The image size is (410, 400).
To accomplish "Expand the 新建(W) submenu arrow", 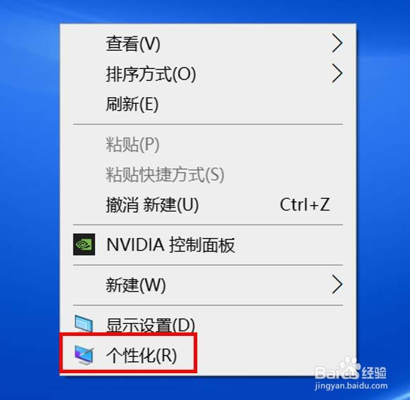I will [x=337, y=285].
